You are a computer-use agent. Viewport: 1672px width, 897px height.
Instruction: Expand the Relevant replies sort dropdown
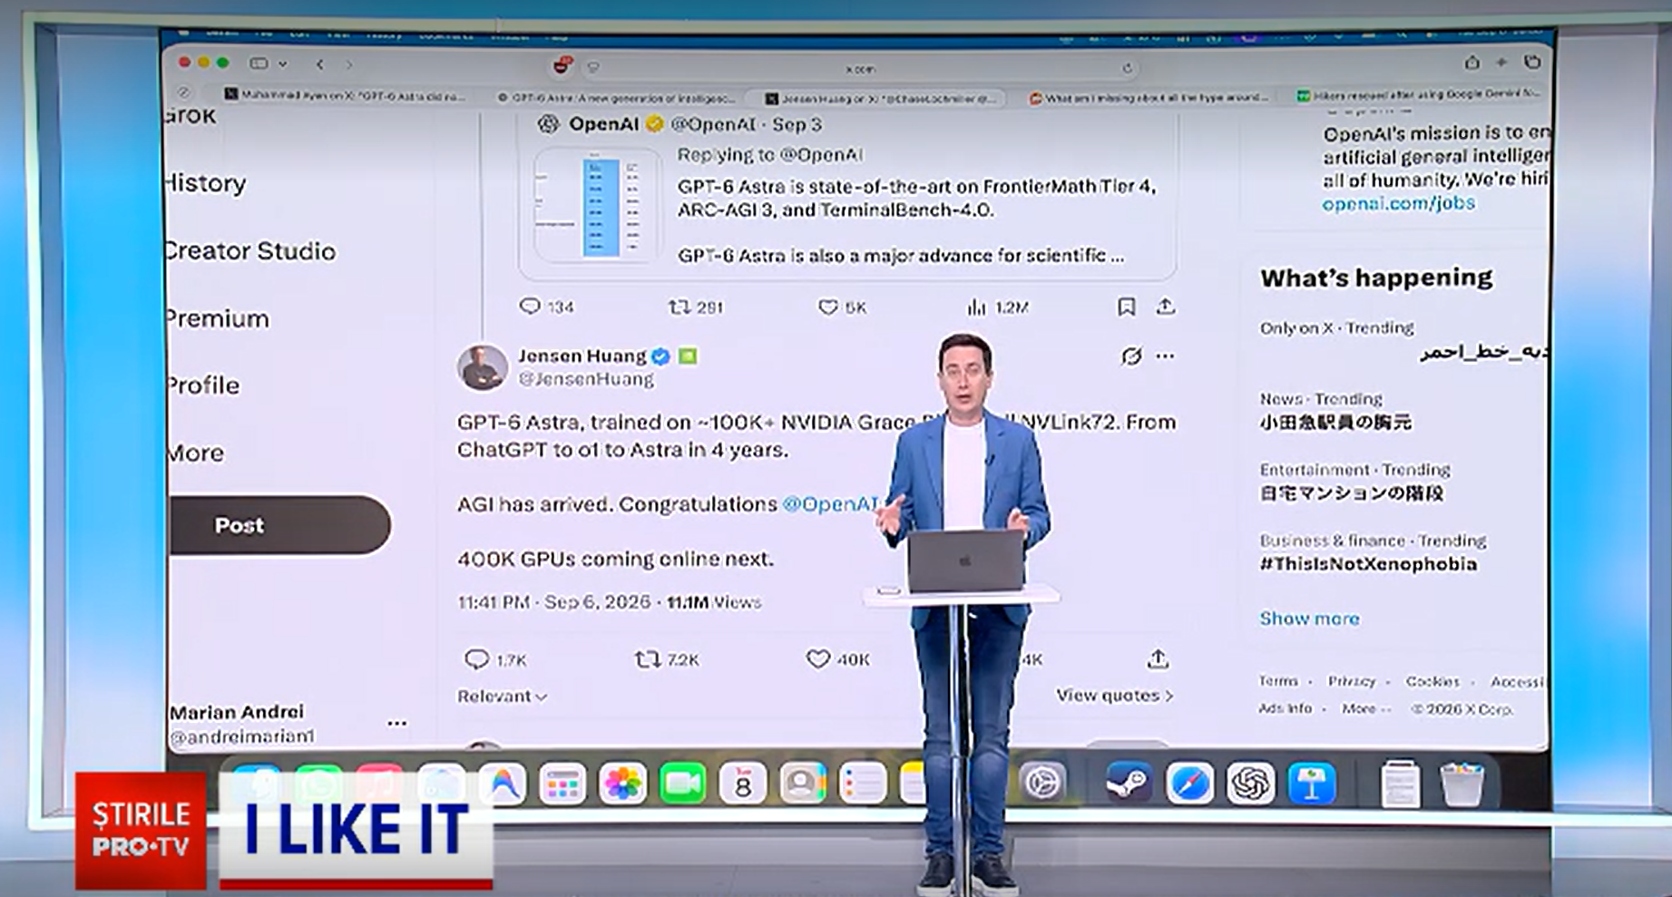point(502,697)
